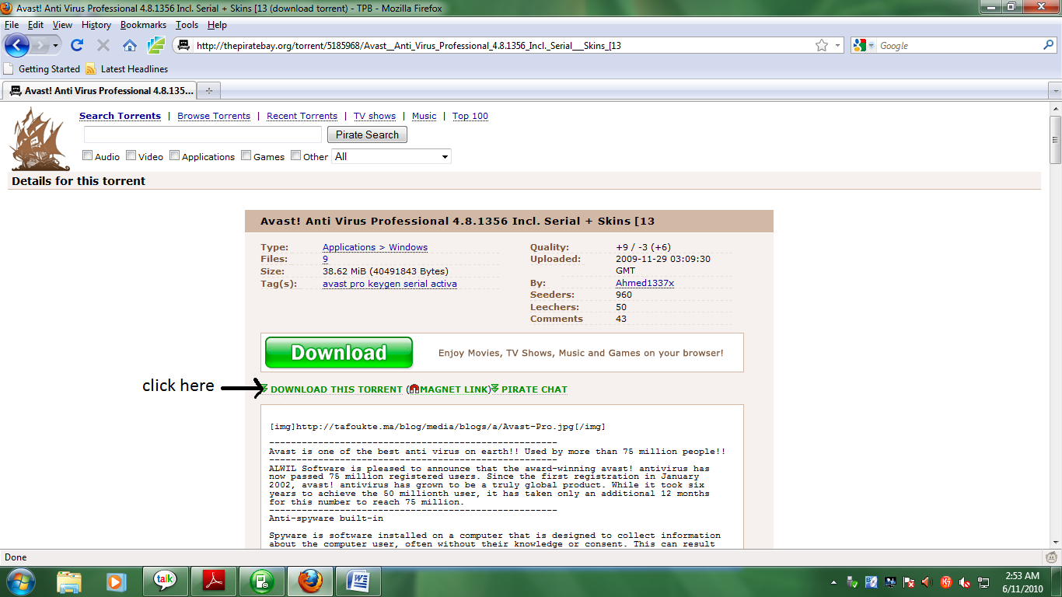Open the list all tabs dropdown

click(1055, 91)
